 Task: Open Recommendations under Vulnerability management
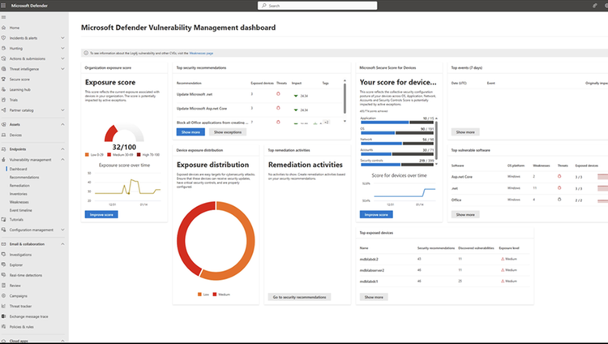24,177
